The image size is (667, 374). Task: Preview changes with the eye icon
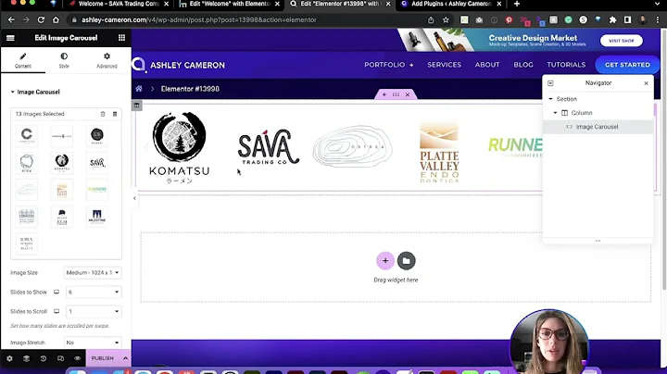(x=78, y=358)
